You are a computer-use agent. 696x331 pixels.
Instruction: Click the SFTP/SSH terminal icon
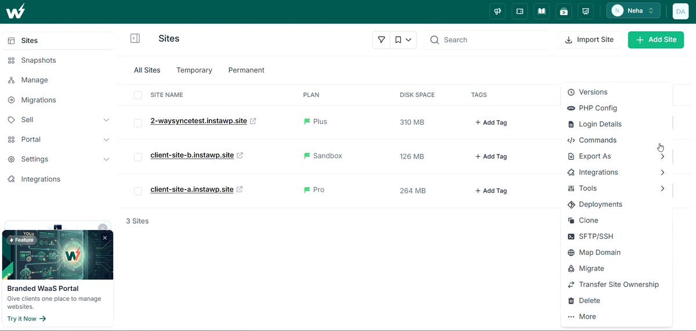tap(571, 236)
